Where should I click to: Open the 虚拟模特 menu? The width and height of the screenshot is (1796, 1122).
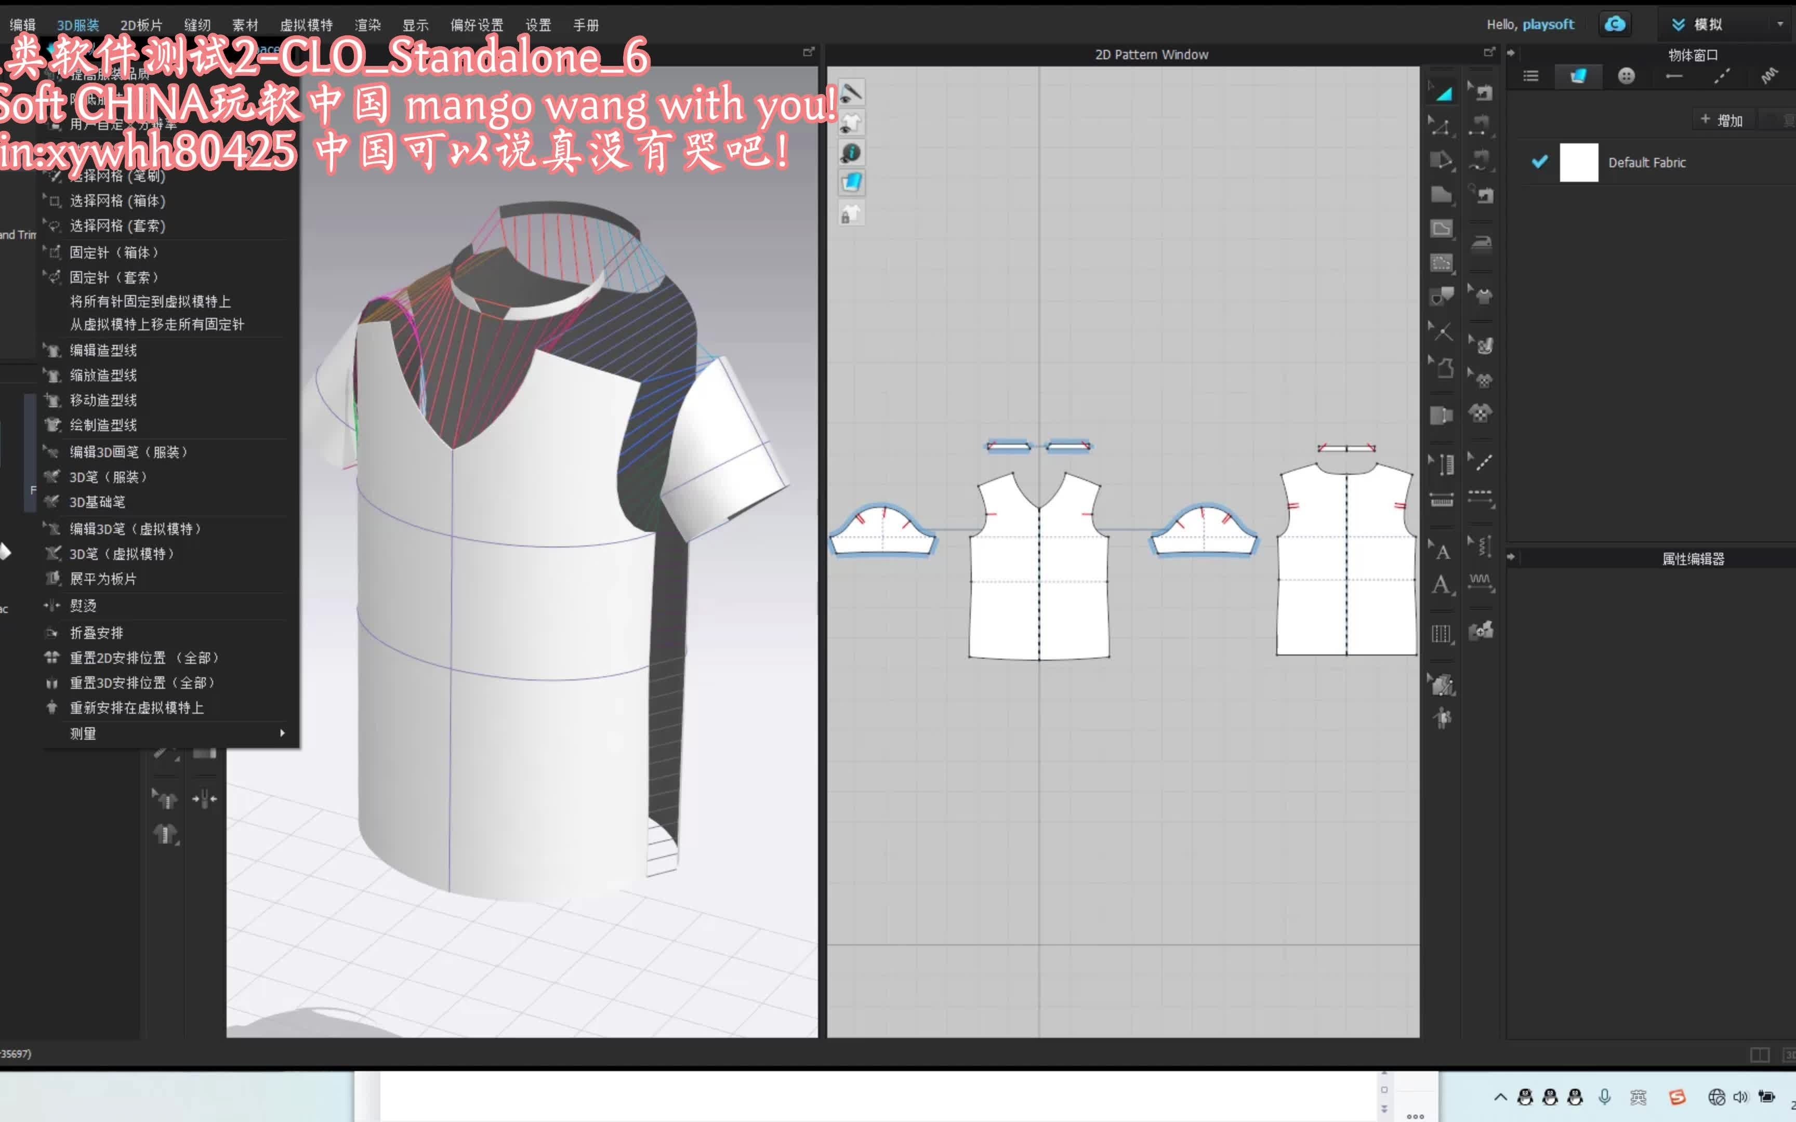[x=307, y=25]
